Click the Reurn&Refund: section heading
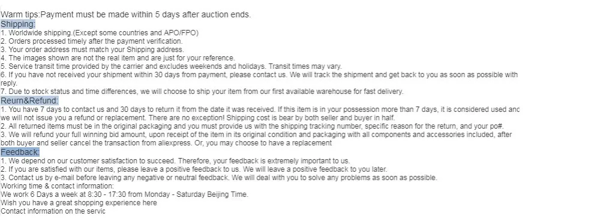The height and width of the screenshot is (222, 600). pyautogui.click(x=29, y=101)
